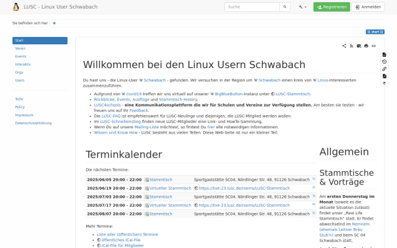Viewport: 397px width, 248px height.
Task: Click the permalink chain icon
Action: (374, 46)
